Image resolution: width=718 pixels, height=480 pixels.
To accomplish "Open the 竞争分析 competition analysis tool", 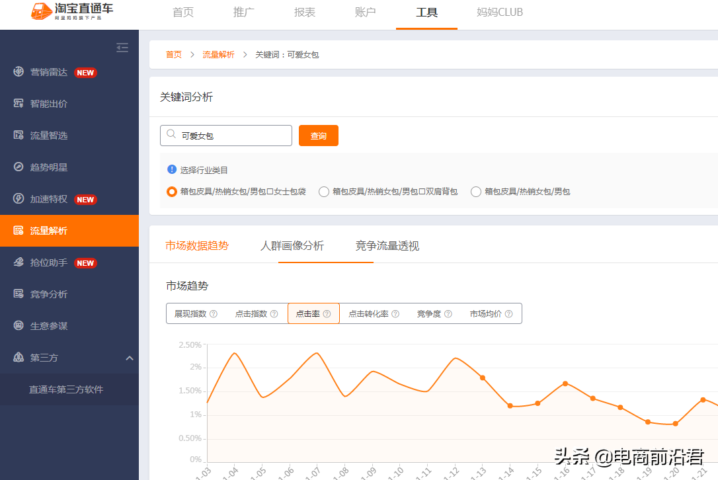I will tap(50, 294).
